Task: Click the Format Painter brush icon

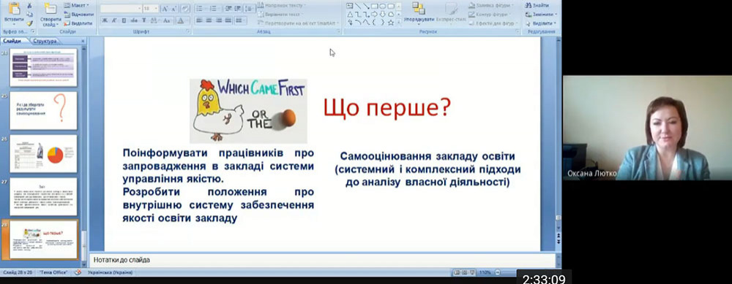Action: point(29,23)
